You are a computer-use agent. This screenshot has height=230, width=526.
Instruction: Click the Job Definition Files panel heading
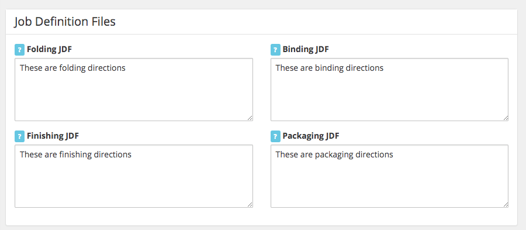[65, 22]
